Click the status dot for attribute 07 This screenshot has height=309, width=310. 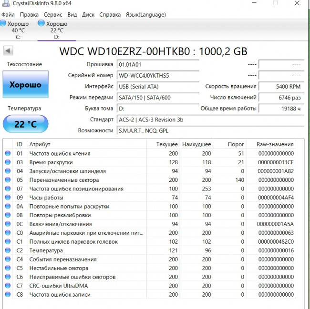(x=8, y=189)
